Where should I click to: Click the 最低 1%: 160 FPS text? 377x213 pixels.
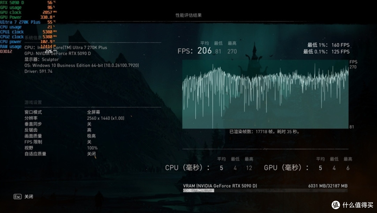(328, 45)
